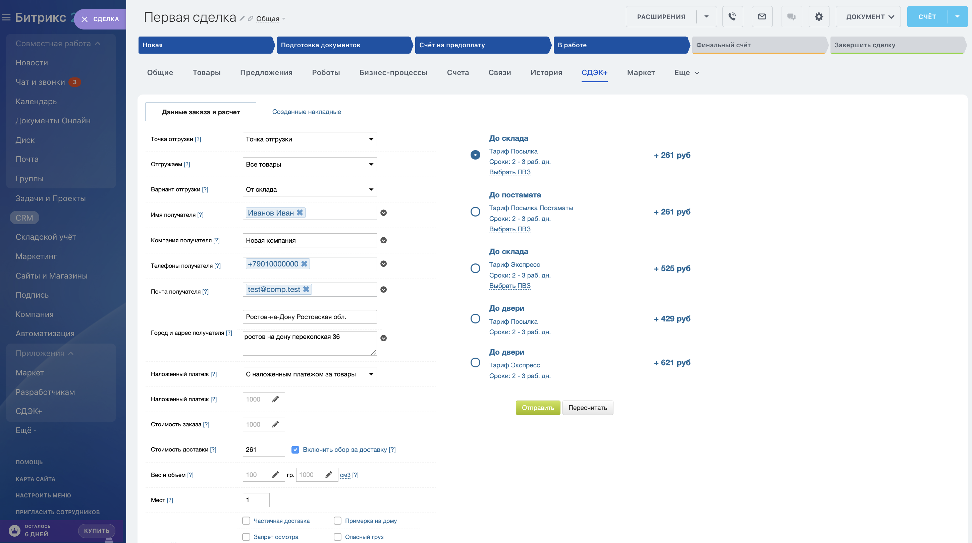The height and width of the screenshot is (543, 972).
Task: Open Вариант отгрузки dropdown
Action: [x=309, y=189]
